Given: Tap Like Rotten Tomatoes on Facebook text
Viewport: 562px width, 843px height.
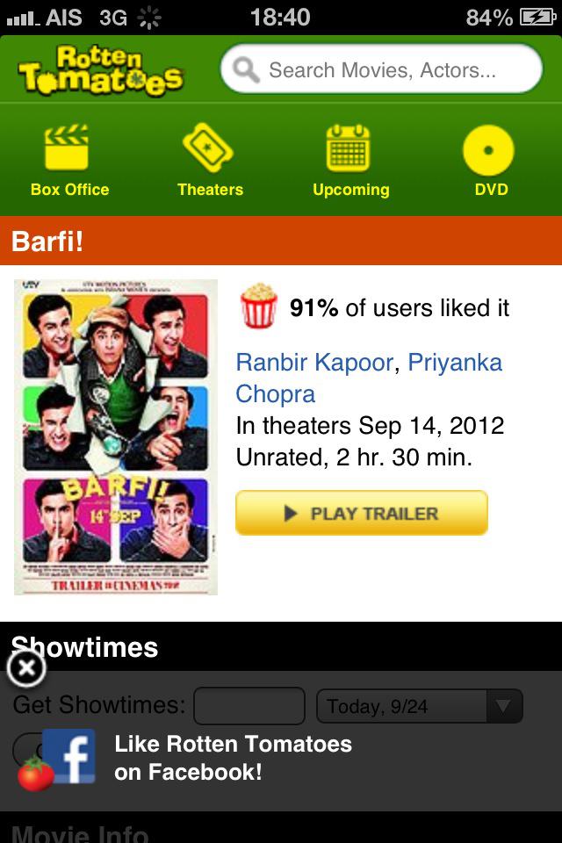Looking at the screenshot, I should click(x=233, y=758).
